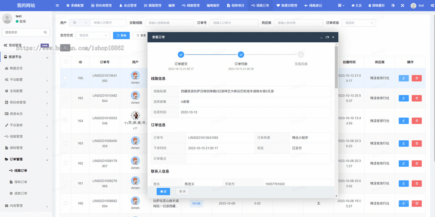Click the blue 查询 search button
435x217 pixels.
coord(121,35)
